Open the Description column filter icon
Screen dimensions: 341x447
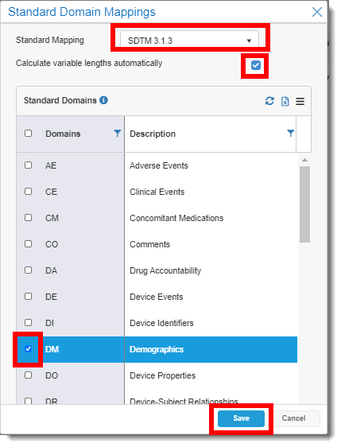[x=291, y=133]
